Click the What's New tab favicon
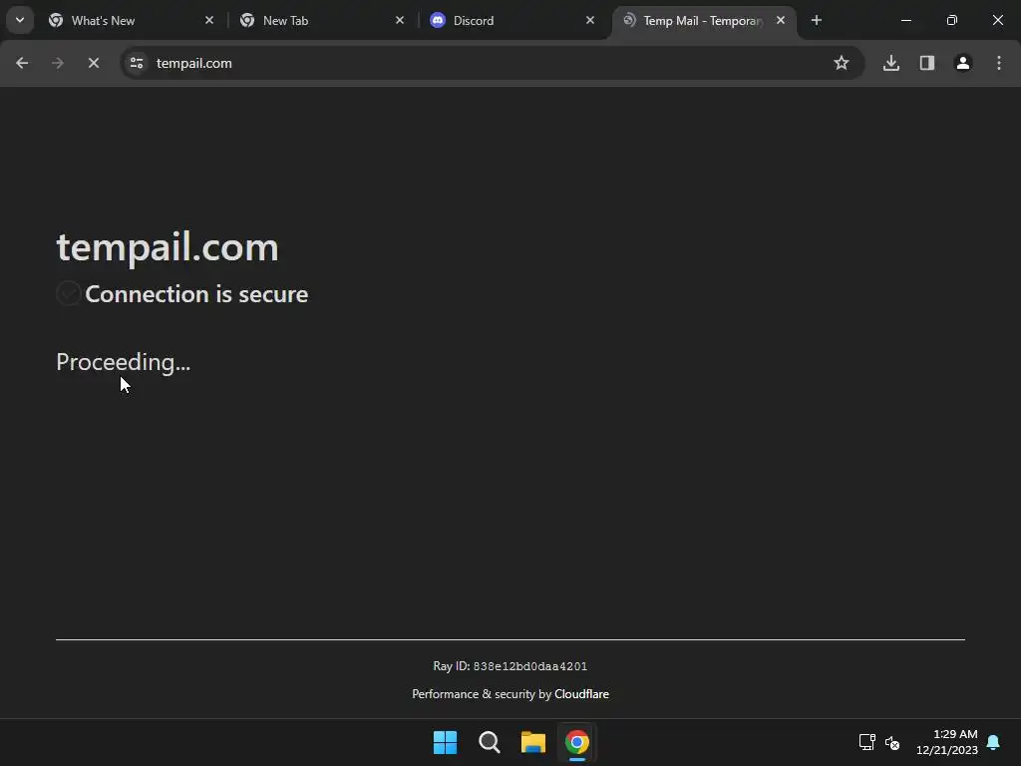This screenshot has height=766, width=1021. point(56,20)
